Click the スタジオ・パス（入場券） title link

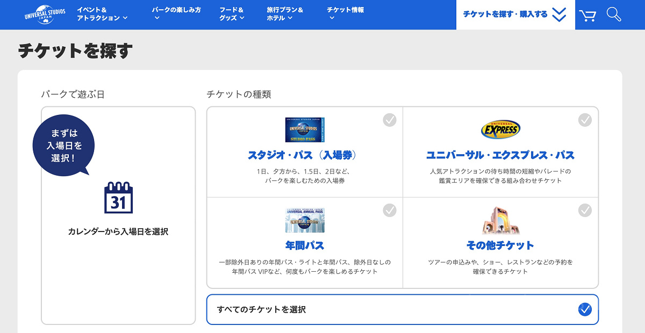[305, 155]
